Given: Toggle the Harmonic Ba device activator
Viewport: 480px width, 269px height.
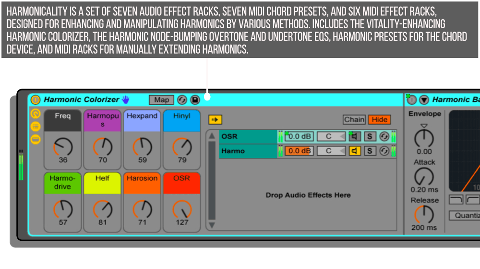Looking at the screenshot, I should tap(411, 100).
